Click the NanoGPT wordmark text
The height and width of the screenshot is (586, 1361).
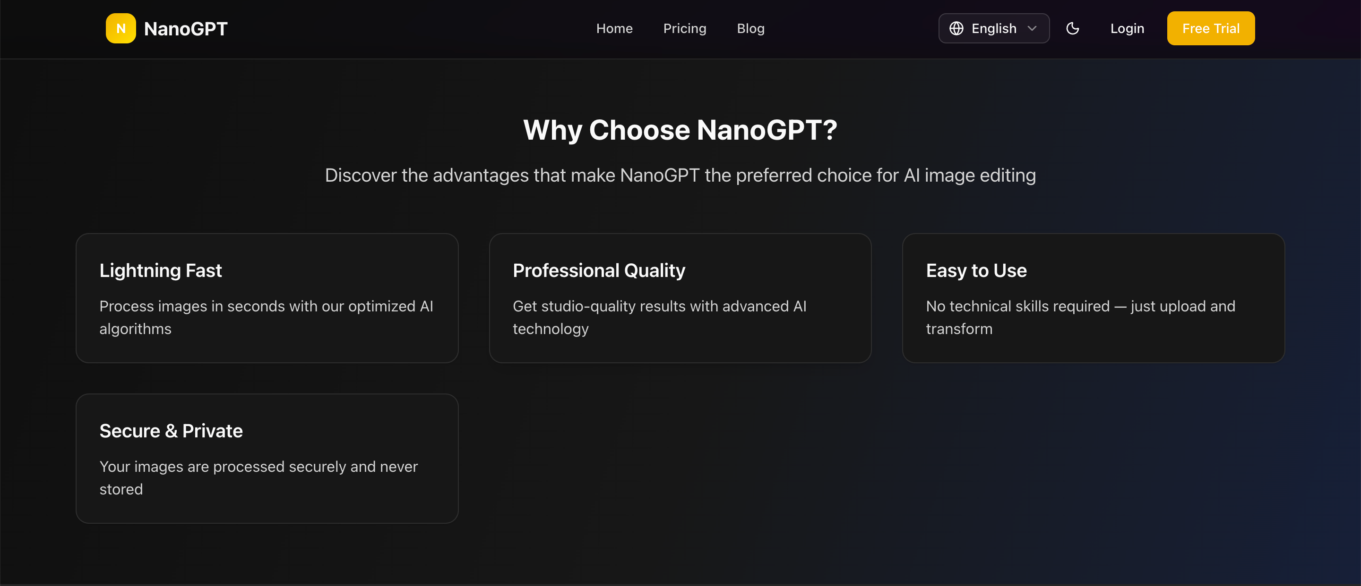click(185, 28)
